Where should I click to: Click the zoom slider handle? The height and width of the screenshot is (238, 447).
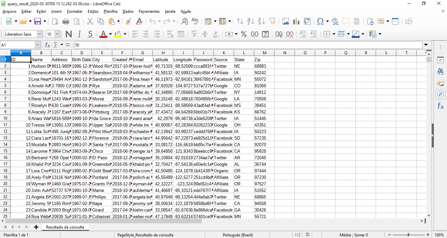(408, 235)
